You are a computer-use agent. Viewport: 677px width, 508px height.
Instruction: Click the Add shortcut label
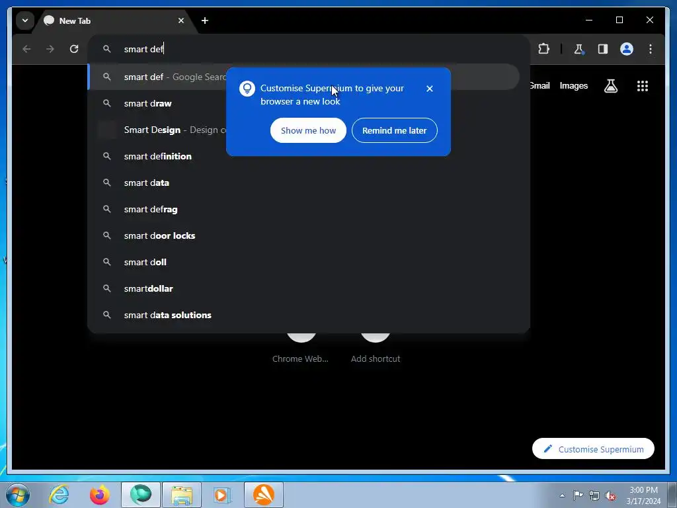376,359
